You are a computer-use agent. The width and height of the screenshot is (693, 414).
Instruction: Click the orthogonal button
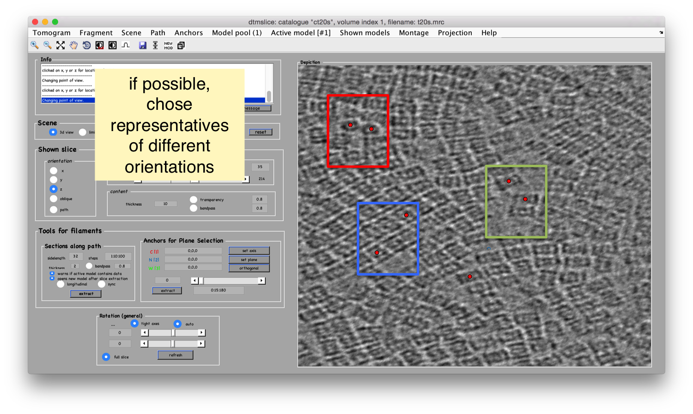(x=249, y=268)
